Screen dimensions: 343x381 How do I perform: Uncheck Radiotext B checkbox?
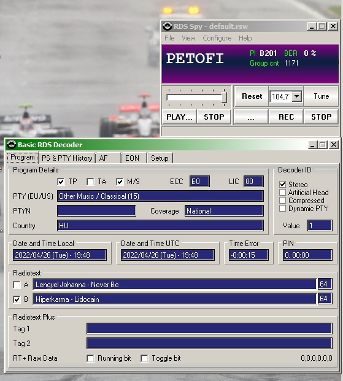tap(17, 299)
